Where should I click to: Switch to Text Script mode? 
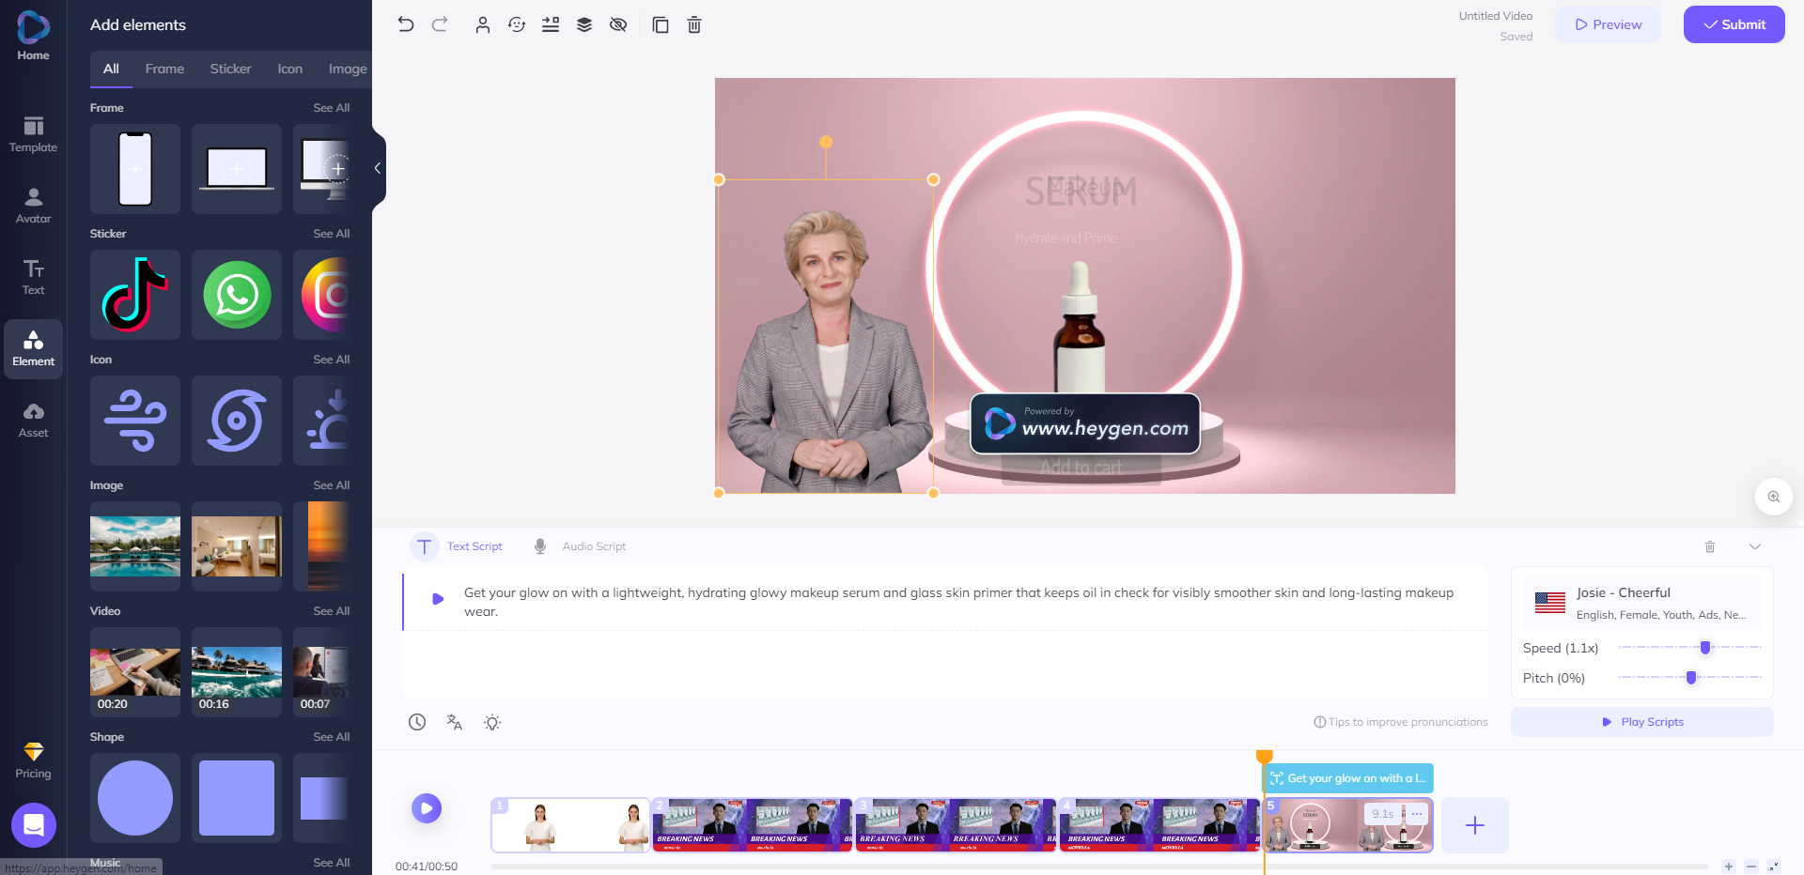(458, 546)
